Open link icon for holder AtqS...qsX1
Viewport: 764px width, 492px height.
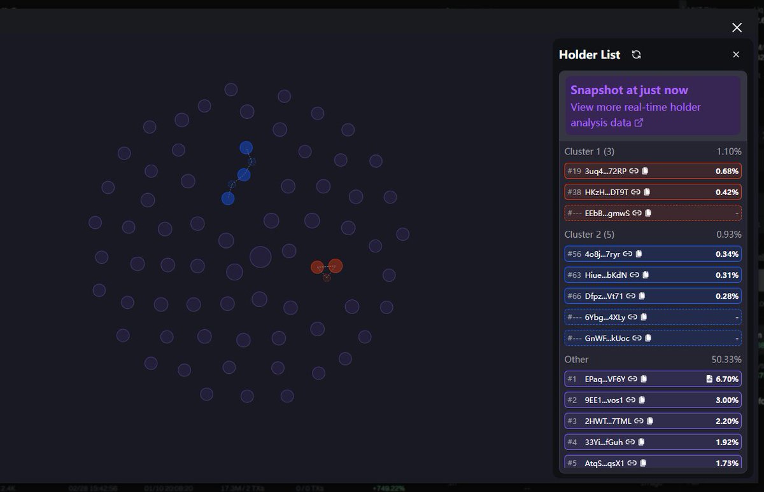tap(632, 463)
